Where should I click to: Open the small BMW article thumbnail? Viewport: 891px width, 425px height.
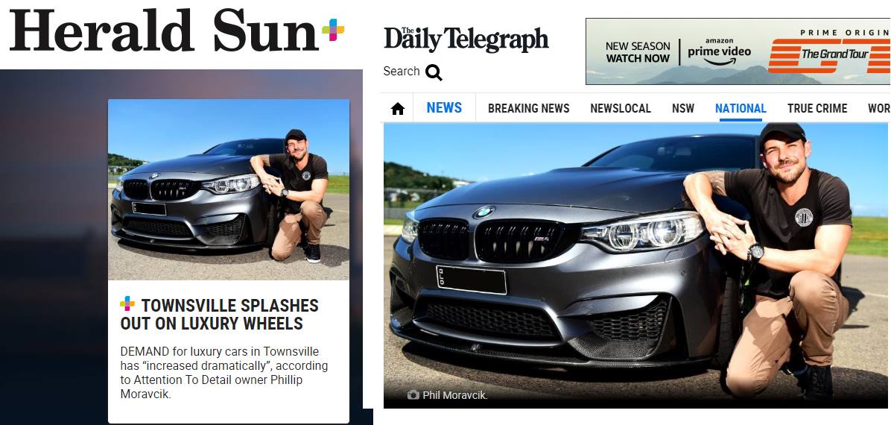click(x=229, y=189)
